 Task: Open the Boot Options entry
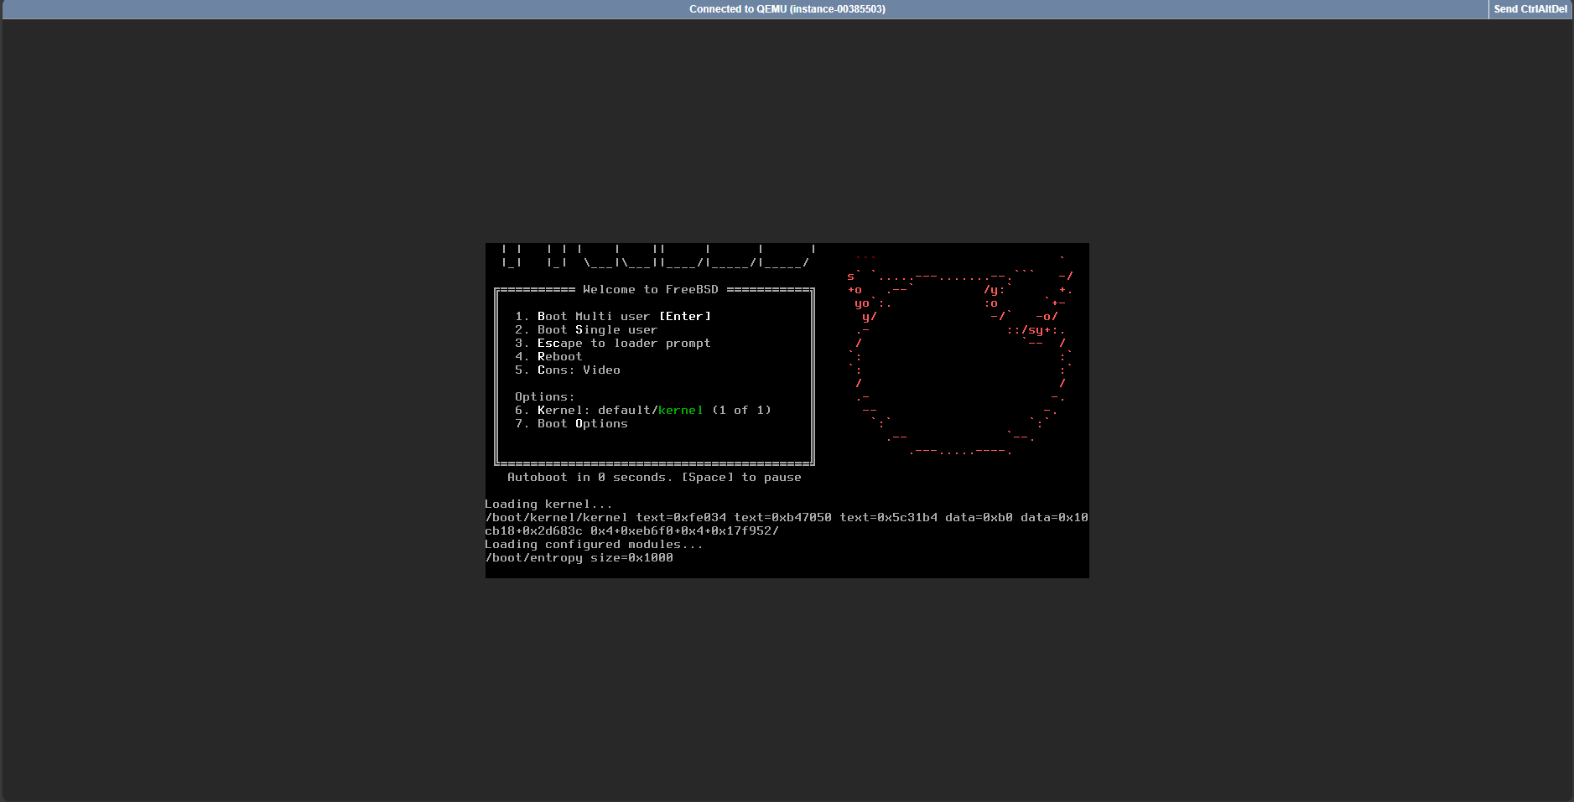[x=571, y=423]
